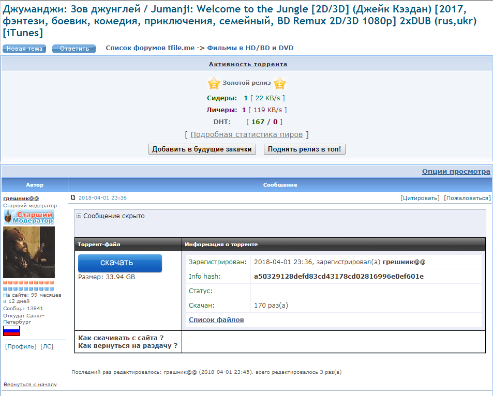
Task: Click the orange reputation bar
Action: point(28,283)
